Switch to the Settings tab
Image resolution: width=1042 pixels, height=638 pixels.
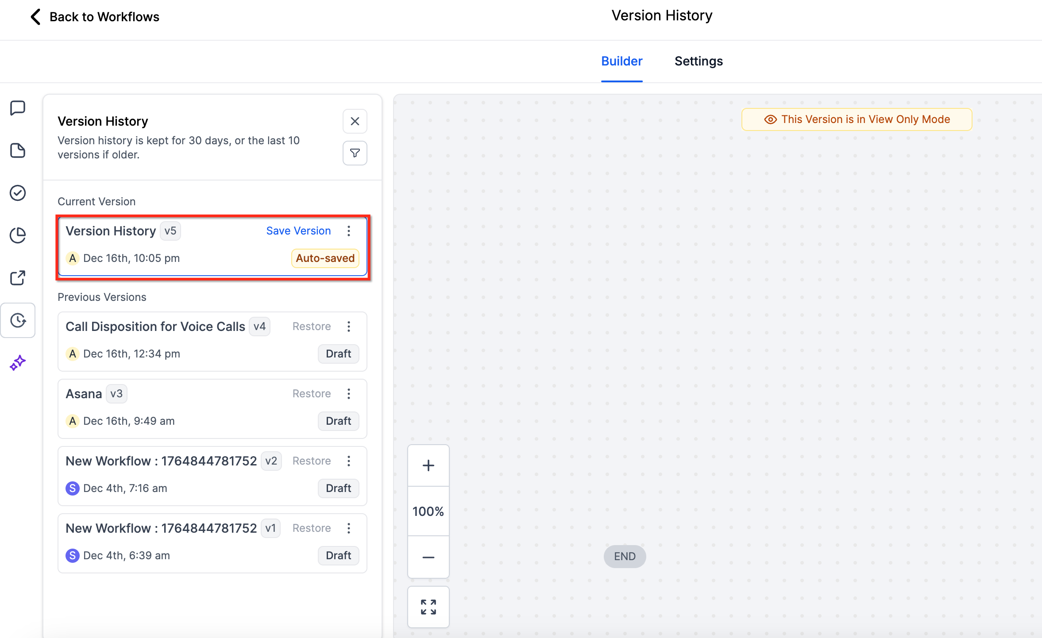pos(698,61)
